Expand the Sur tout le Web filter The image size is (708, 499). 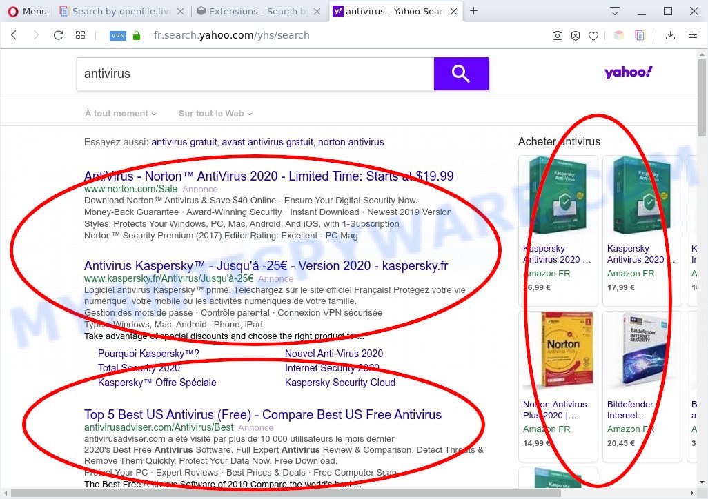tap(215, 114)
